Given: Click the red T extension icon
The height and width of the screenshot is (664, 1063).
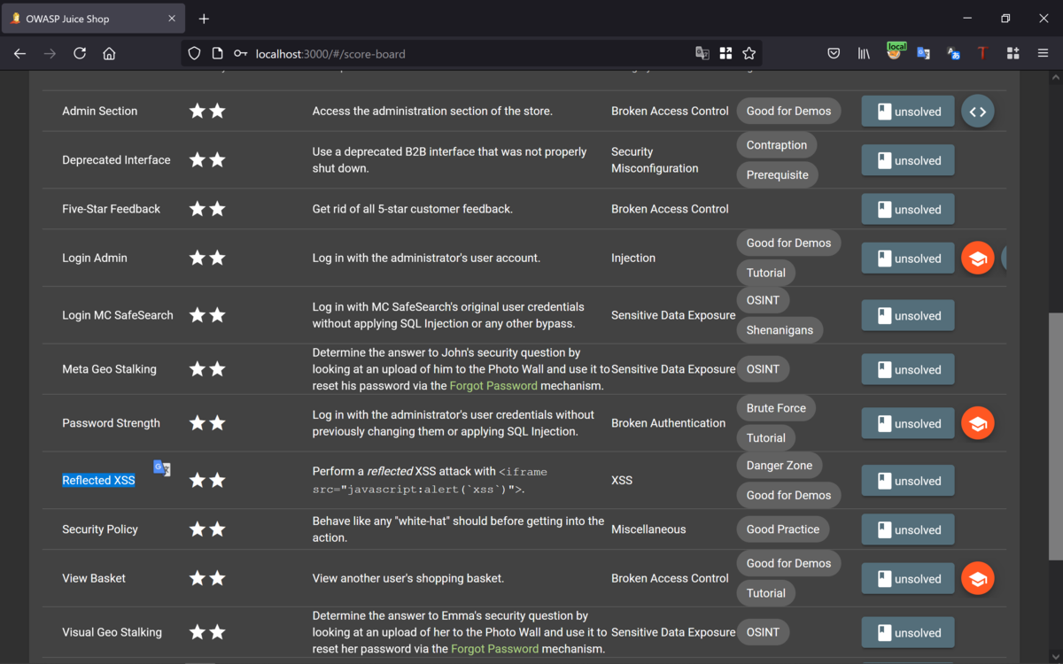Looking at the screenshot, I should pyautogui.click(x=982, y=53).
